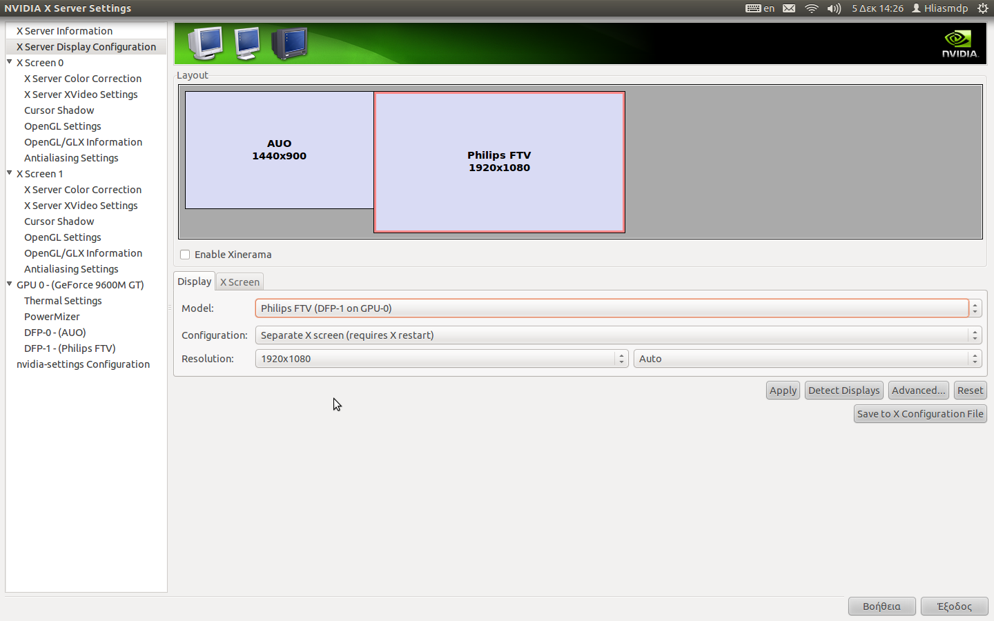The width and height of the screenshot is (994, 621).
Task: Select X Server Display Configuration
Action: (x=86, y=47)
